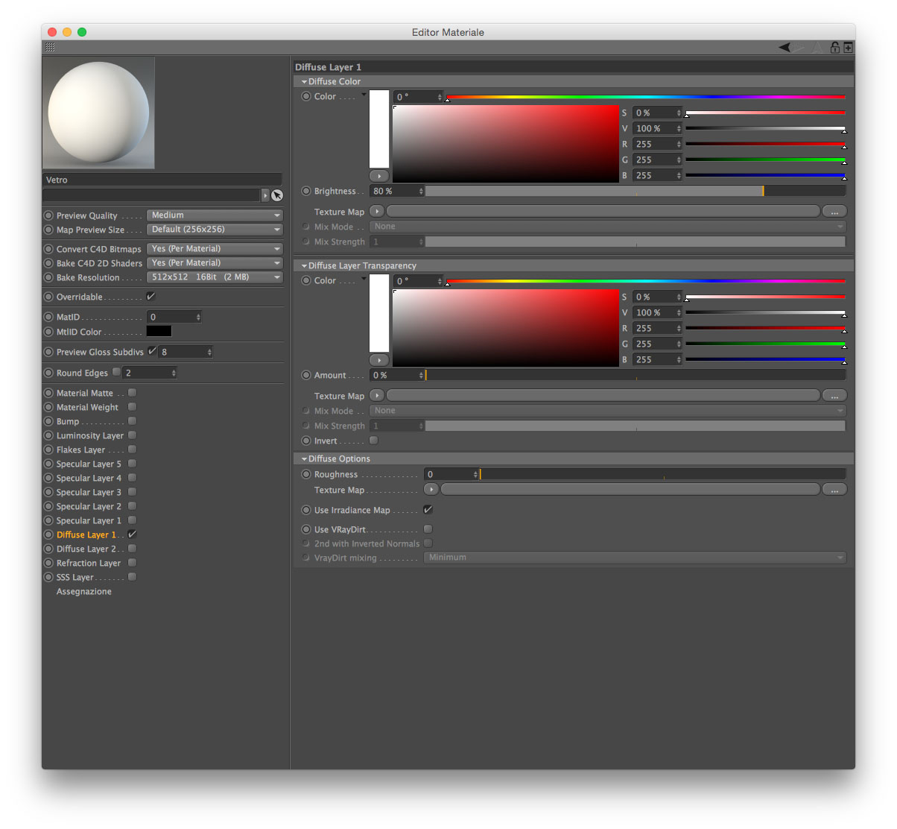
Task: Click the grip handle icon at top left
Action: pyautogui.click(x=50, y=47)
